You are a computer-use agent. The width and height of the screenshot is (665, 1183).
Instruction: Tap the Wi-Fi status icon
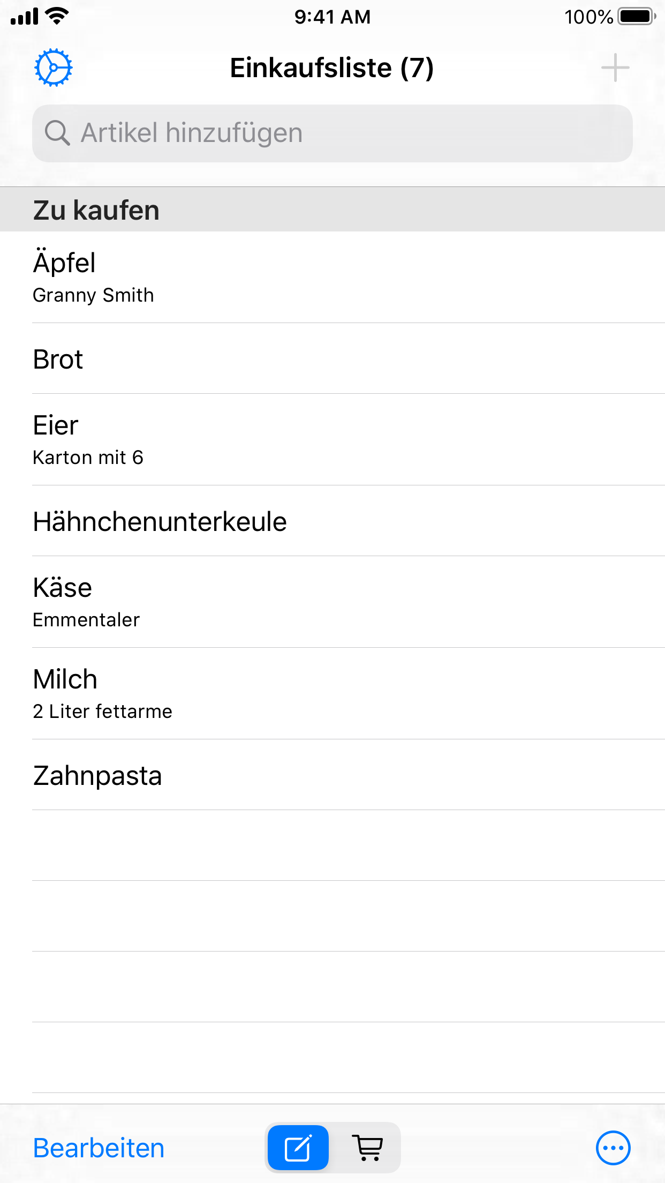click(x=57, y=16)
